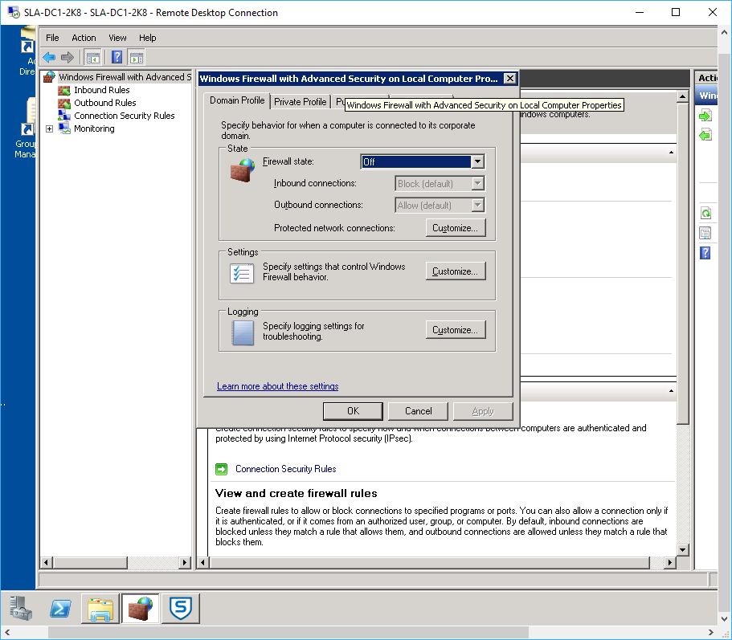Viewport: 732px width, 640px height.
Task: Click the Forward arrow in the MMC toolbar
Action: click(67, 57)
